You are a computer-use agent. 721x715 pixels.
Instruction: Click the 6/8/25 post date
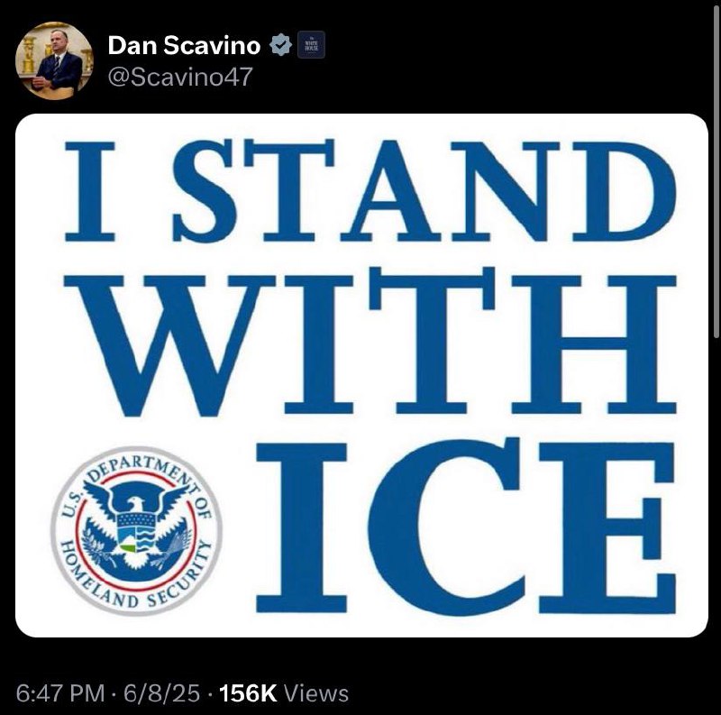161,693
